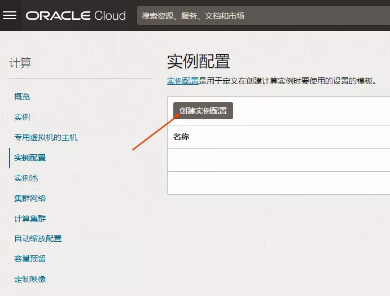Select the active 实例配置 sidebar item
The height and width of the screenshot is (296, 390).
click(30, 158)
